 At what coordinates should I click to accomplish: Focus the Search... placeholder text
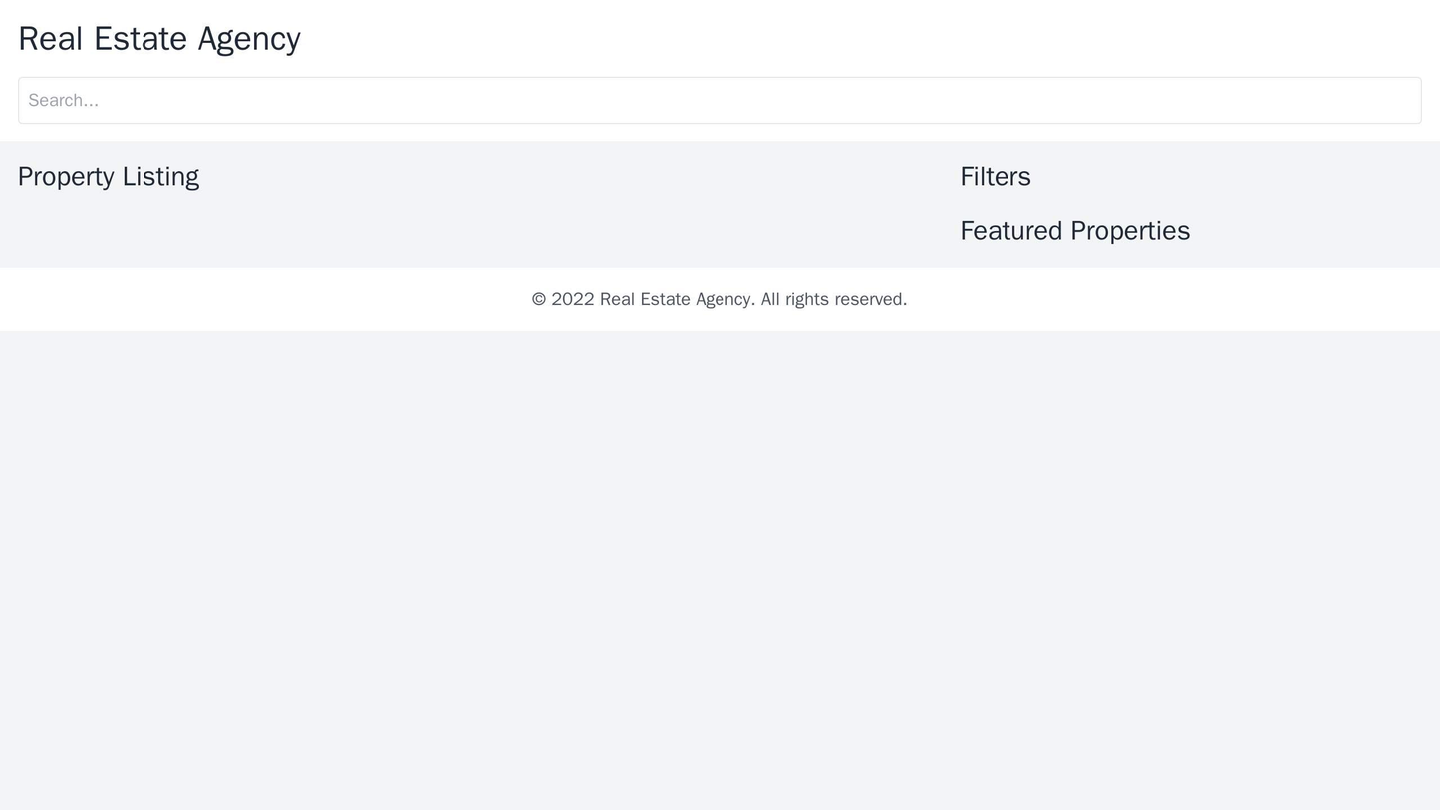[64, 101]
